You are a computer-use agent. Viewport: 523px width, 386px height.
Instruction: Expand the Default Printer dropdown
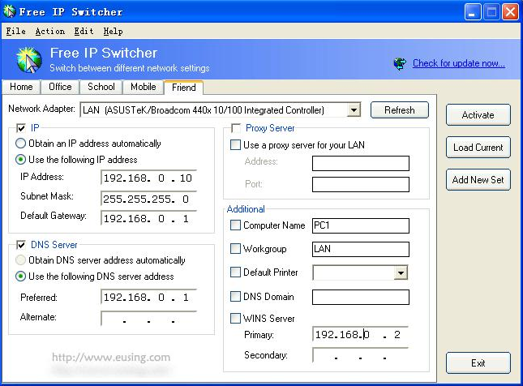[x=401, y=273]
